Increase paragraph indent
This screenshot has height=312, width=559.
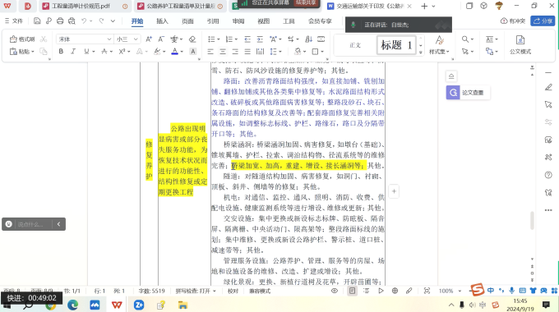260,39
